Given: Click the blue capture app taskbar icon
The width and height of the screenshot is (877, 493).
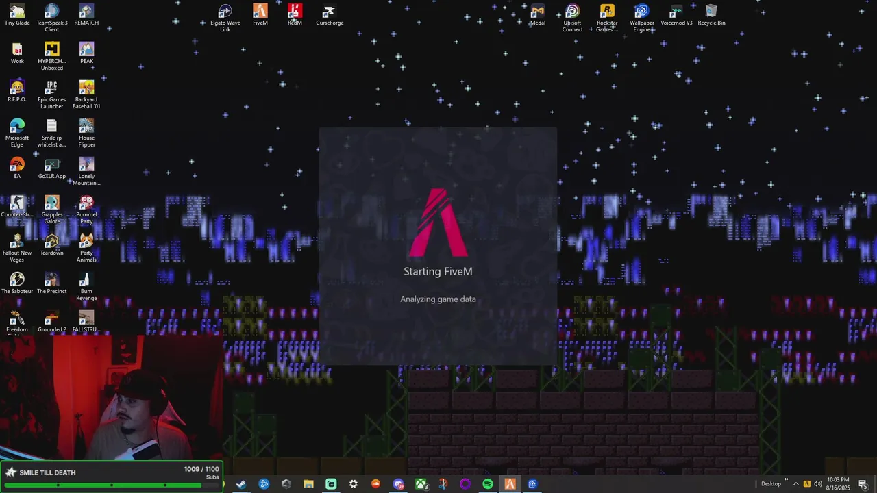Looking at the screenshot, I should pos(532,484).
